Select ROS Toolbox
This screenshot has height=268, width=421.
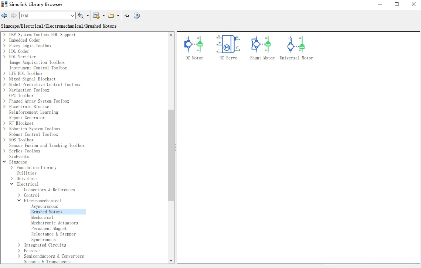click(21, 140)
